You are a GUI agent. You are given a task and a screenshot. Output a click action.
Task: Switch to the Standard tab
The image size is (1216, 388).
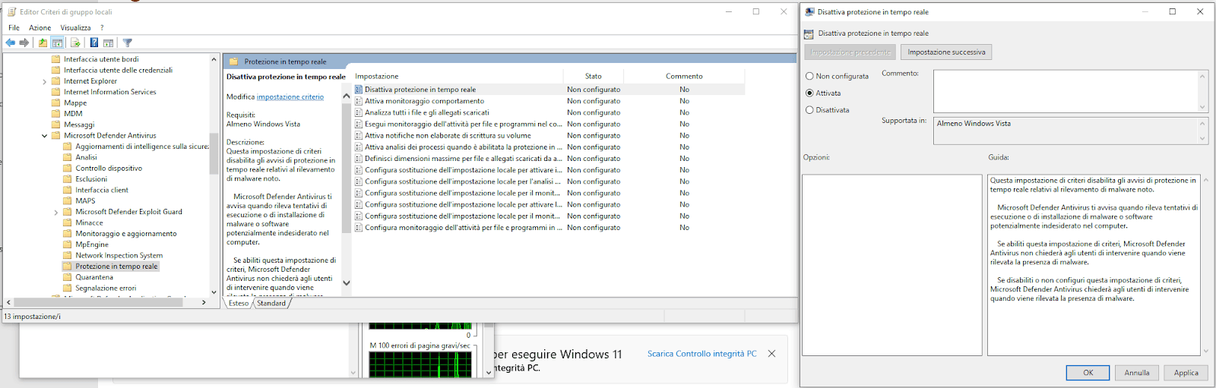pyautogui.click(x=271, y=303)
